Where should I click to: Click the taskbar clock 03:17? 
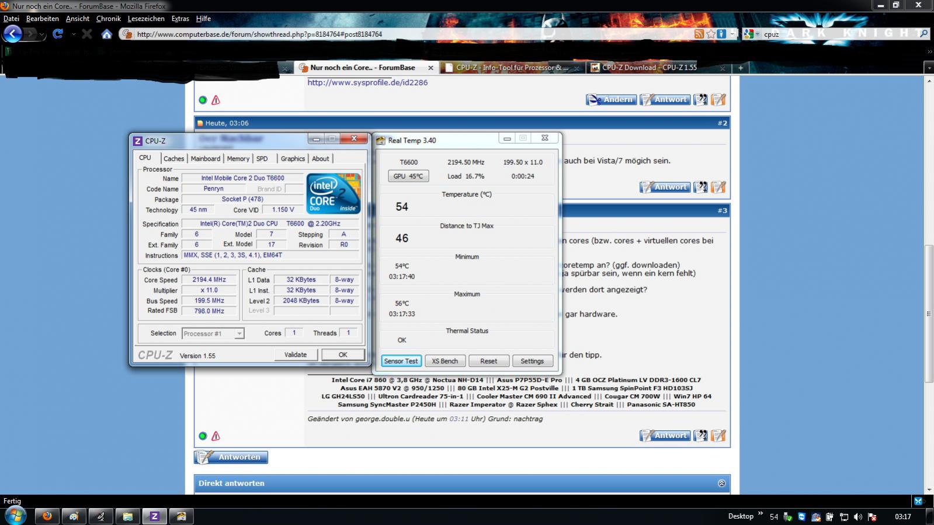pos(903,517)
